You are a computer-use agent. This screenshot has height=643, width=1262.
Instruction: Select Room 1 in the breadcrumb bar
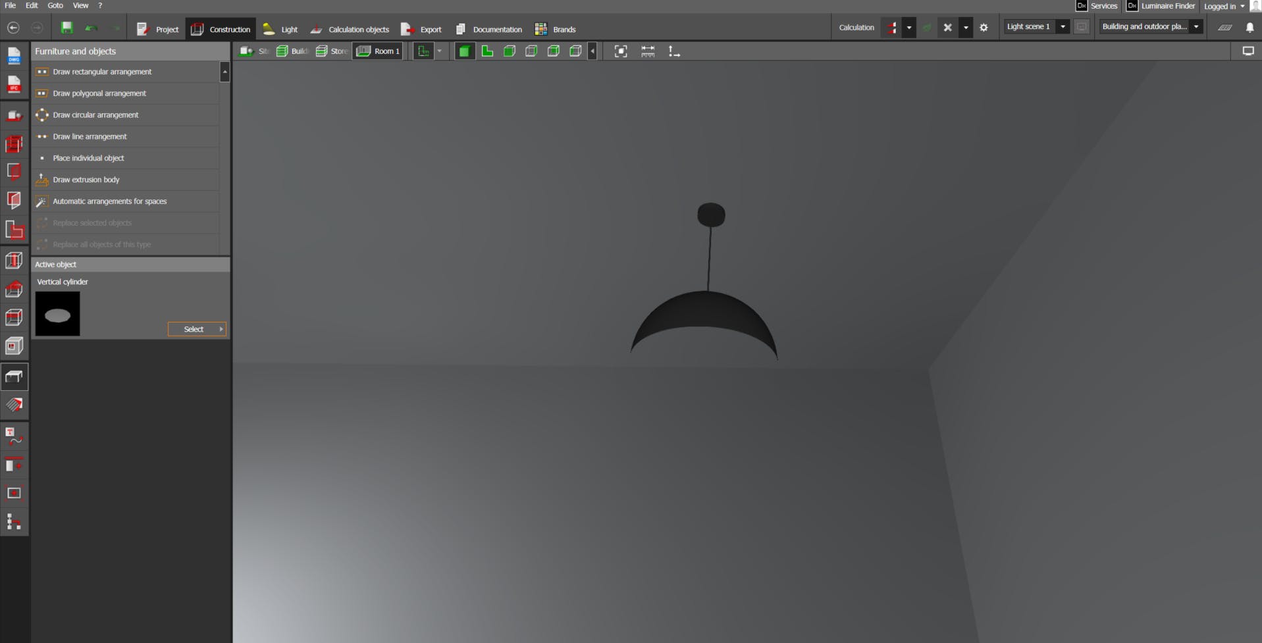click(x=379, y=51)
